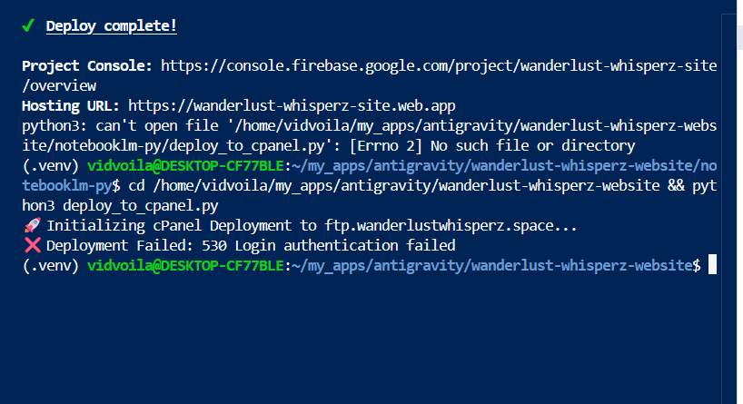The height and width of the screenshot is (404, 743).
Task: Click the bold "Project Console:" label
Action: [x=87, y=66]
